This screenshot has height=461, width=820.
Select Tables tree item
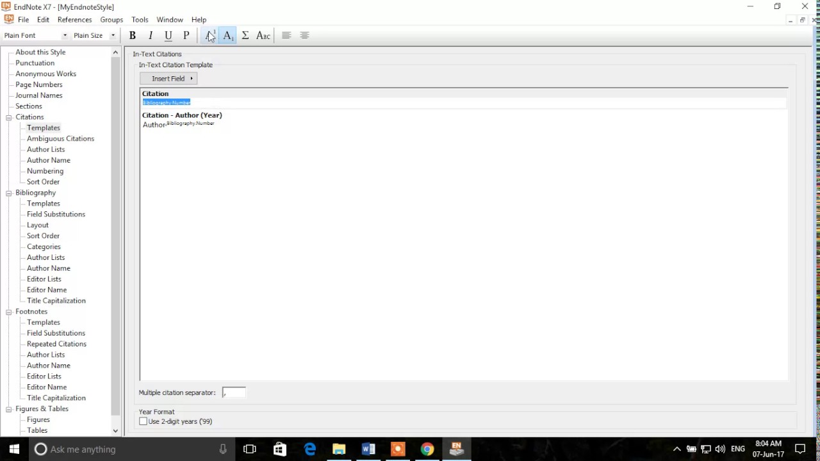(x=37, y=430)
